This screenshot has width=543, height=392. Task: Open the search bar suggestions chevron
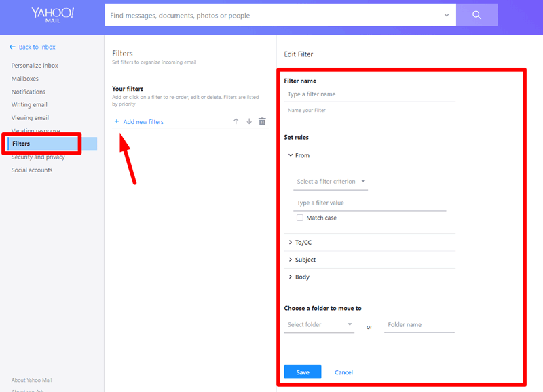447,15
